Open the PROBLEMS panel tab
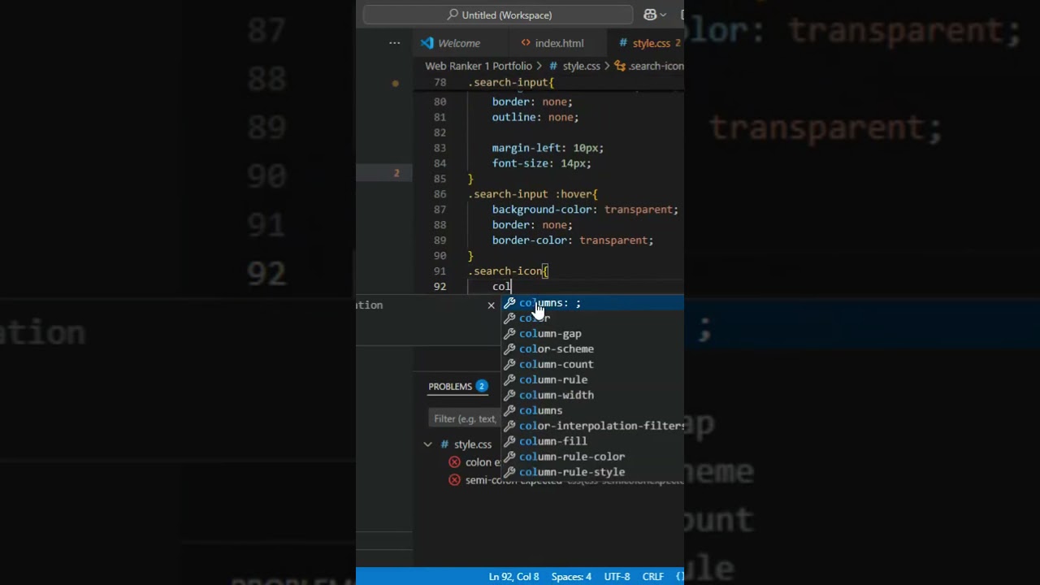1040x585 pixels. [x=450, y=387]
